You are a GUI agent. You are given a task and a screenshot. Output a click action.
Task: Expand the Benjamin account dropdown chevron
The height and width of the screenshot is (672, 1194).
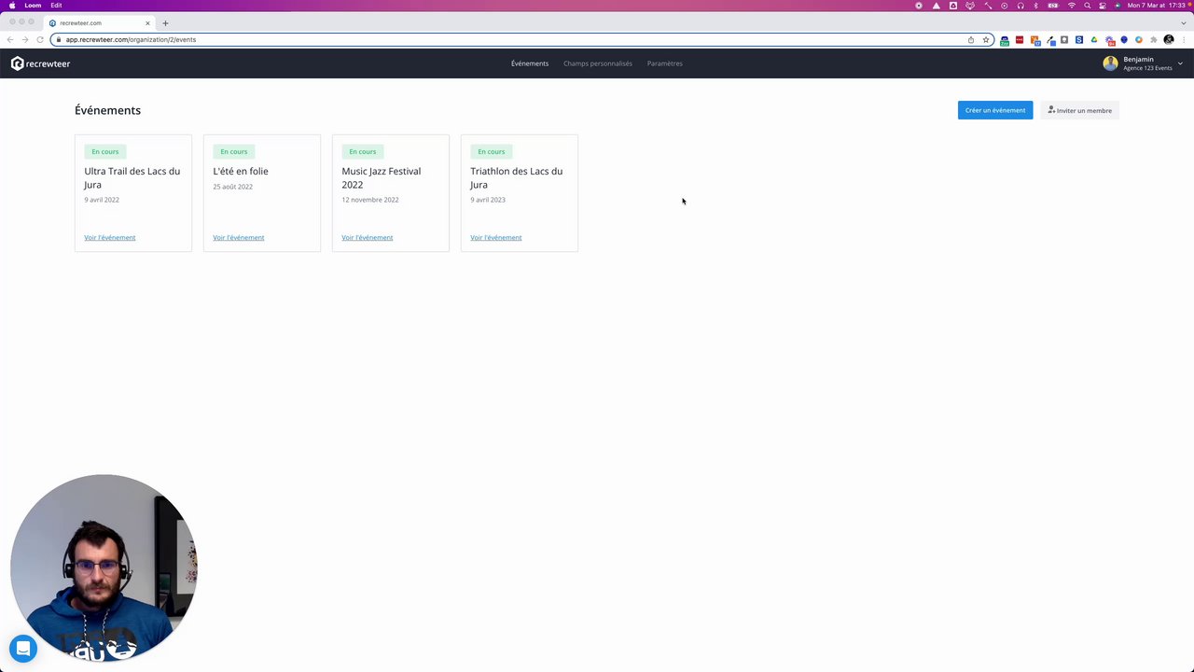click(x=1180, y=63)
